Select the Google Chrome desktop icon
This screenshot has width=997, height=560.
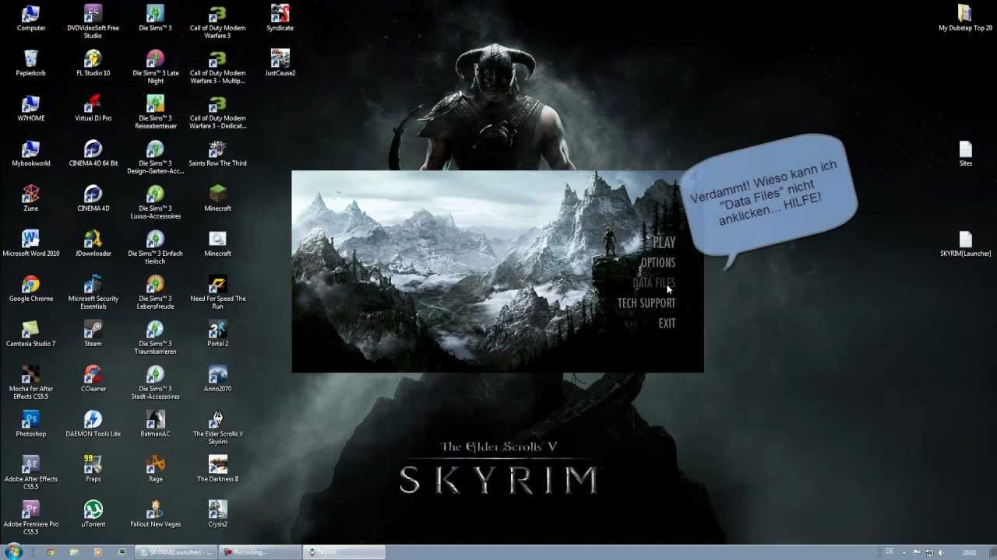point(31,289)
